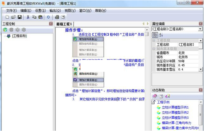
Task: Open the 工程名称 object dropdown in 属性编辑
Action: pyautogui.click(x=200, y=29)
